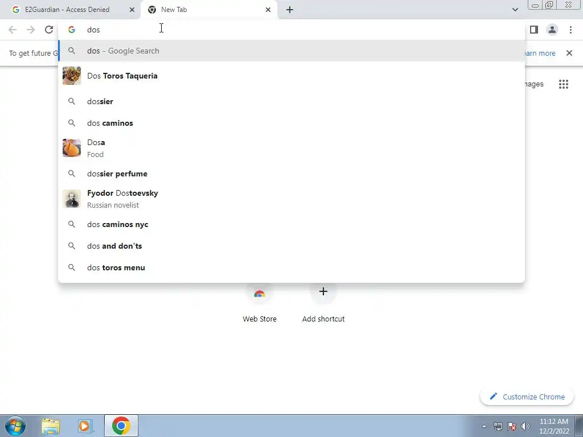Open a new tab with the plus button

tap(290, 10)
